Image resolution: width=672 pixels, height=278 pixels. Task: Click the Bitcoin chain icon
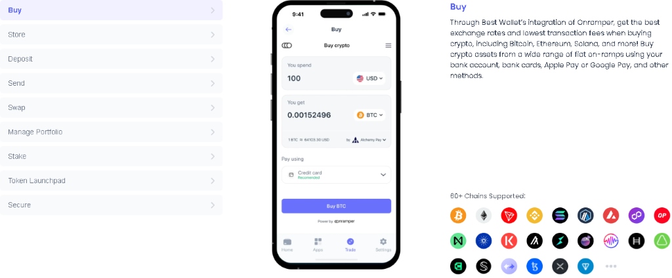point(457,215)
